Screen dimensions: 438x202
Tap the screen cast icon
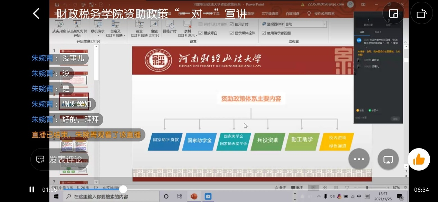[x=388, y=159]
